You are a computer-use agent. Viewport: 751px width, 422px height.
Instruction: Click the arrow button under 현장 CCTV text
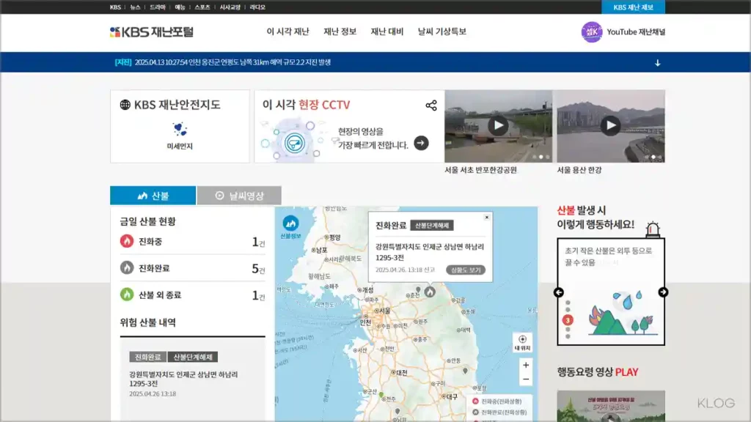coord(421,143)
